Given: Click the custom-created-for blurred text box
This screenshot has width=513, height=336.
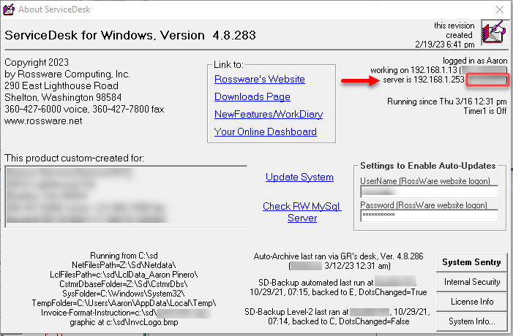Looking at the screenshot, I should 126,196.
